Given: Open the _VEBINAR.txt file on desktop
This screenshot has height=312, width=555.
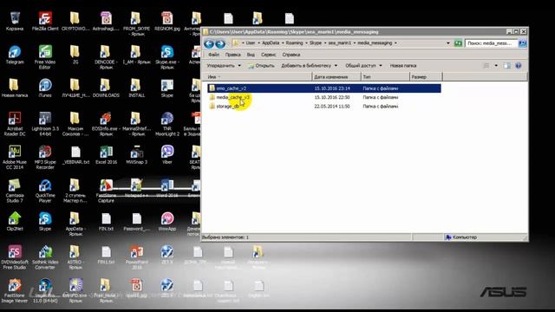Looking at the screenshot, I should coord(75,155).
